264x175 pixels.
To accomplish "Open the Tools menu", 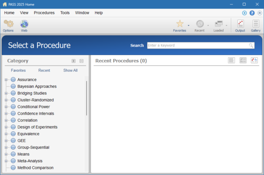I will [65, 13].
